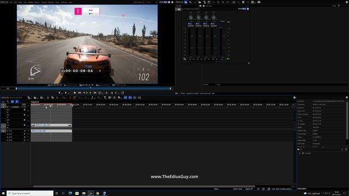Select the video clip on track 1VA
This screenshot has height=196, width=349.
tap(51, 125)
